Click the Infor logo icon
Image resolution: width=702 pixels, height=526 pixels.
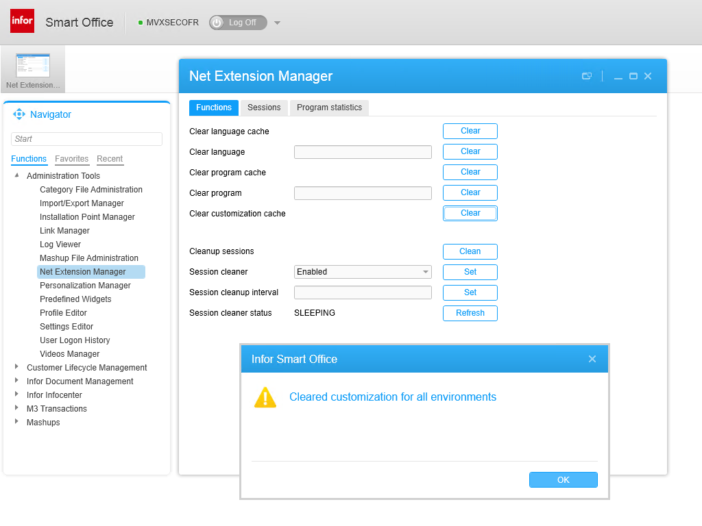click(x=22, y=21)
